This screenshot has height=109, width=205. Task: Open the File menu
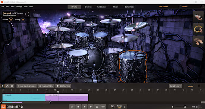point(3,7)
